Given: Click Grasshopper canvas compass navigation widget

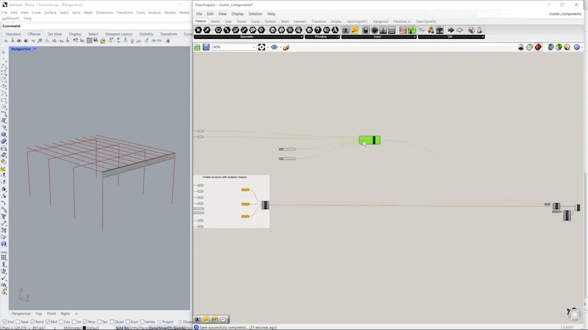Looking at the screenshot, I should pos(574,314).
